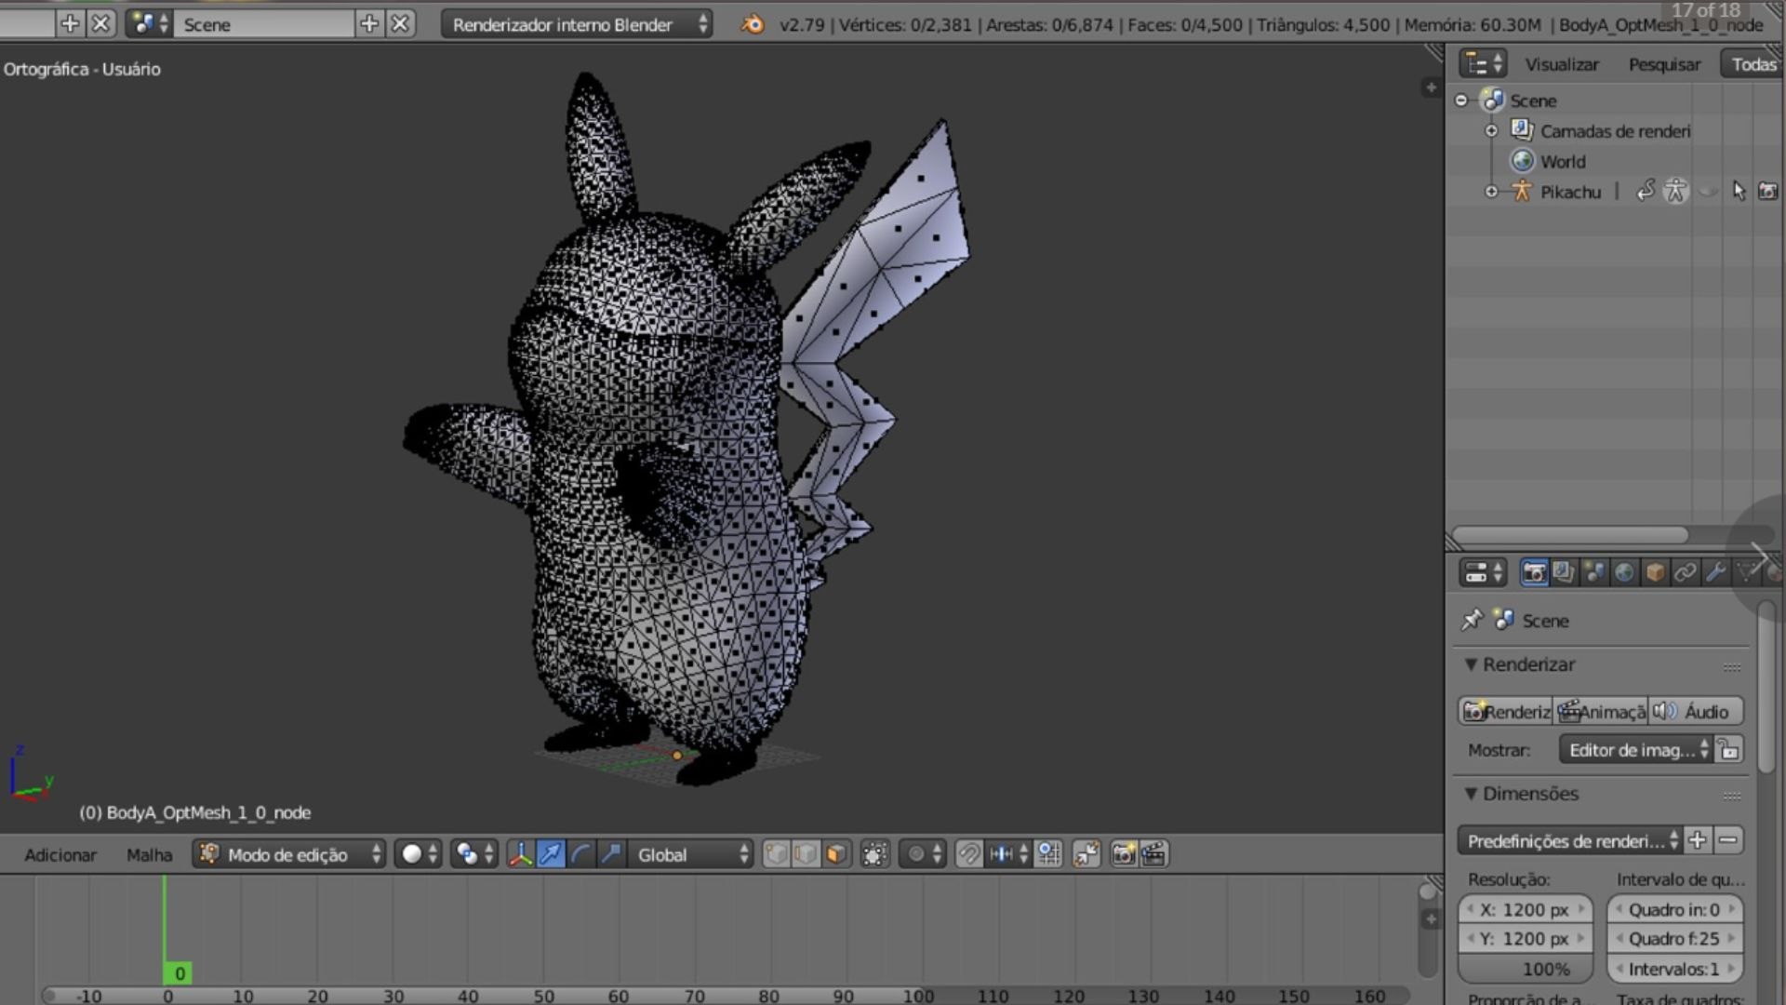Screen dimensions: 1786x1005
Task: Click the armature icon next to Pikachu
Action: (x=1522, y=192)
